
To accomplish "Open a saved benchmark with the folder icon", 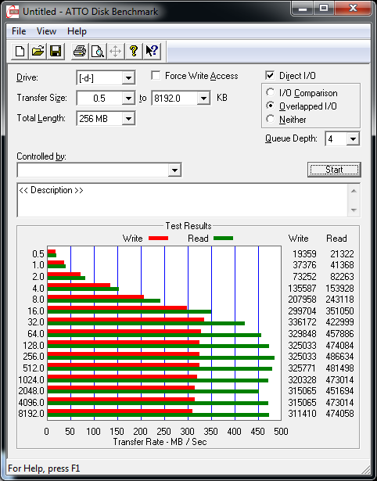I will pyautogui.click(x=38, y=51).
